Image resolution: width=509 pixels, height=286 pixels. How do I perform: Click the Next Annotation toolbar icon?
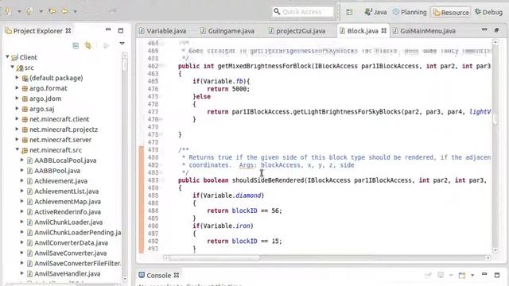(8, 11)
